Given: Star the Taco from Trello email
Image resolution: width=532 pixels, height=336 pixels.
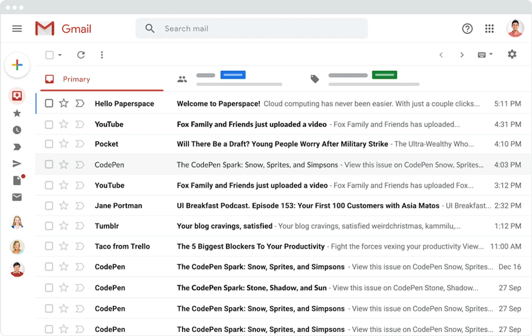Looking at the screenshot, I should (x=64, y=246).
